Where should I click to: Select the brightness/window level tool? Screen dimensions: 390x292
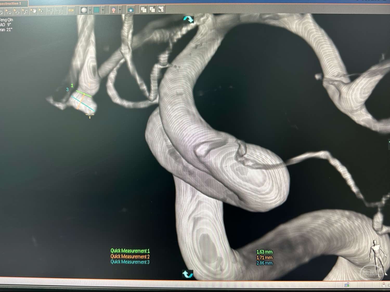(42, 11)
